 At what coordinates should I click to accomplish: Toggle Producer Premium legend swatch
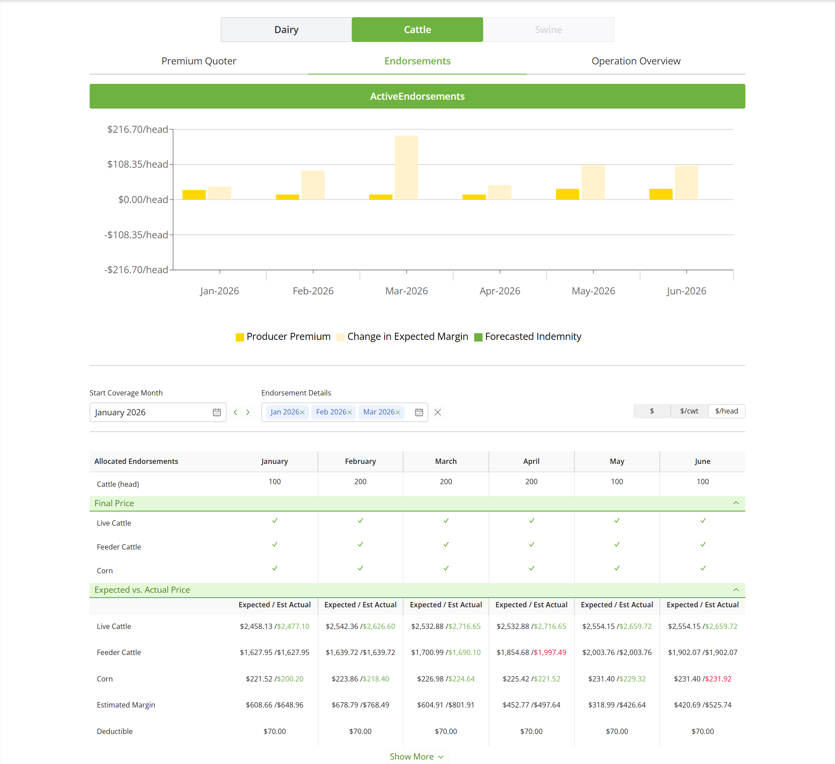(x=240, y=337)
